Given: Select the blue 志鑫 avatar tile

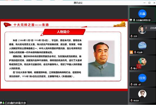Looking at the screenshot, I should pyautogui.click(x=142, y=14).
